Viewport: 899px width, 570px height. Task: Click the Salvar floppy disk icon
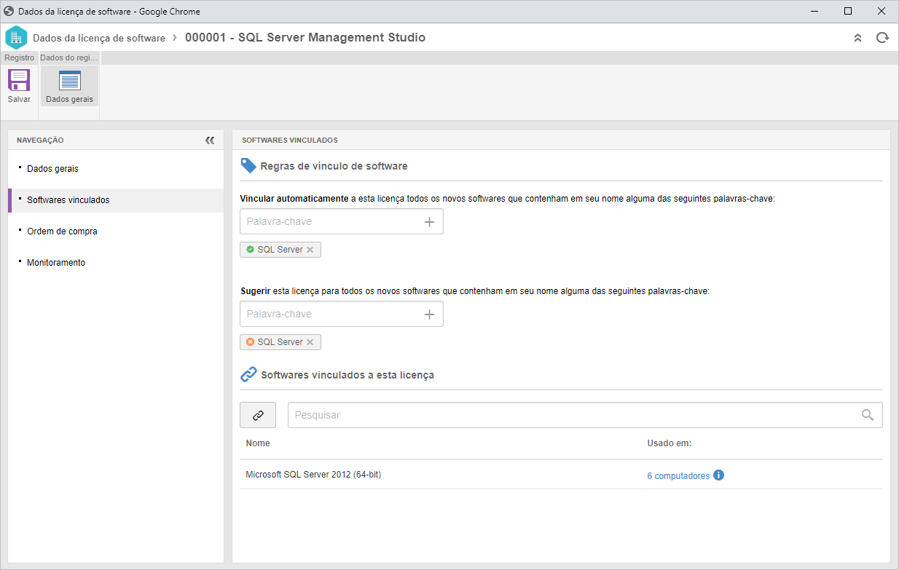pyautogui.click(x=18, y=80)
